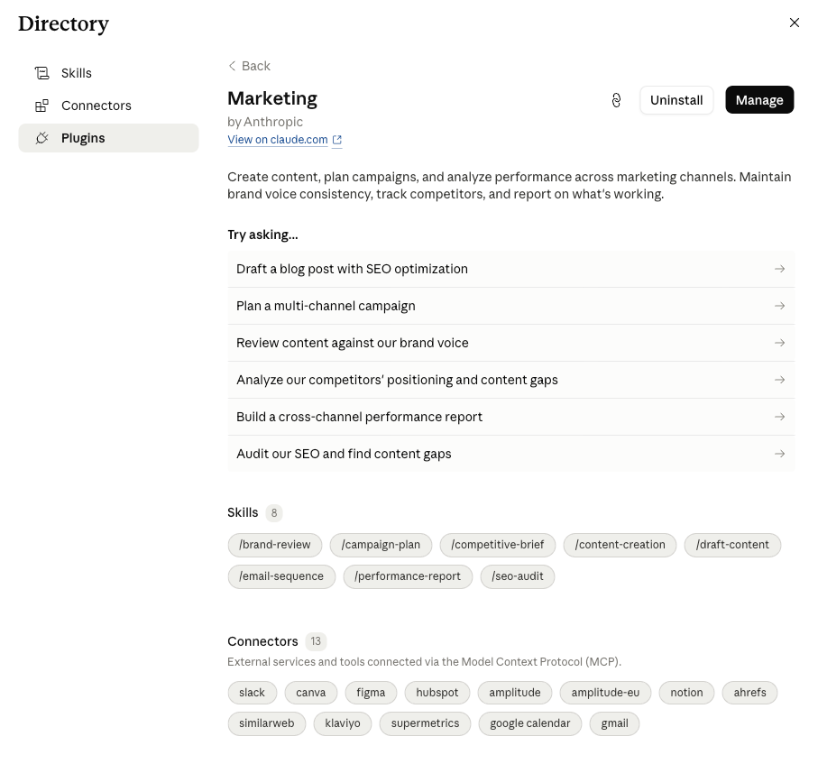The height and width of the screenshot is (764, 818).
Task: Go Back to the plugin list
Action: click(x=249, y=66)
